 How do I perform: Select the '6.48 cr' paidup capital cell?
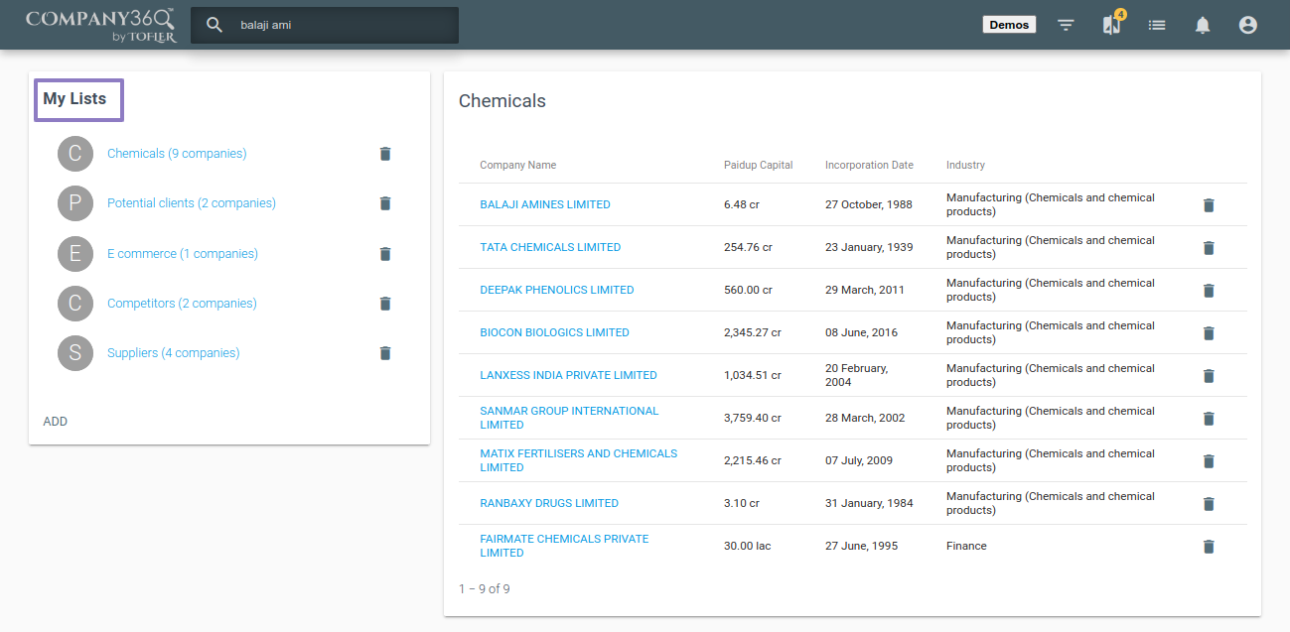point(742,205)
